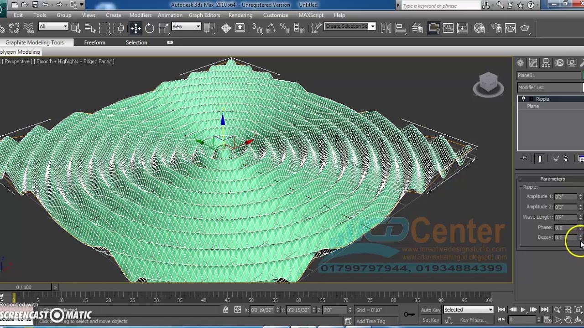Click the Mirror tool icon
This screenshot has width=584, height=328.
click(x=386, y=28)
